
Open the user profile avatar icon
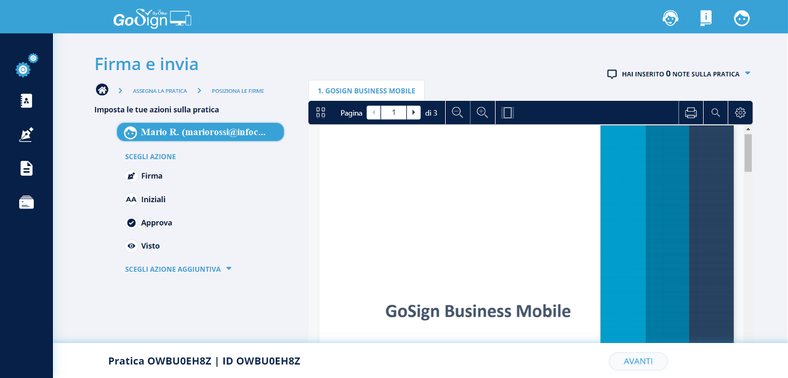pyautogui.click(x=742, y=18)
